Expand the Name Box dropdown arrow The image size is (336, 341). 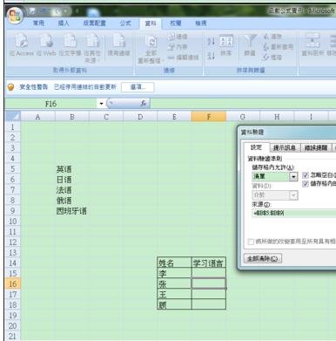point(101,104)
